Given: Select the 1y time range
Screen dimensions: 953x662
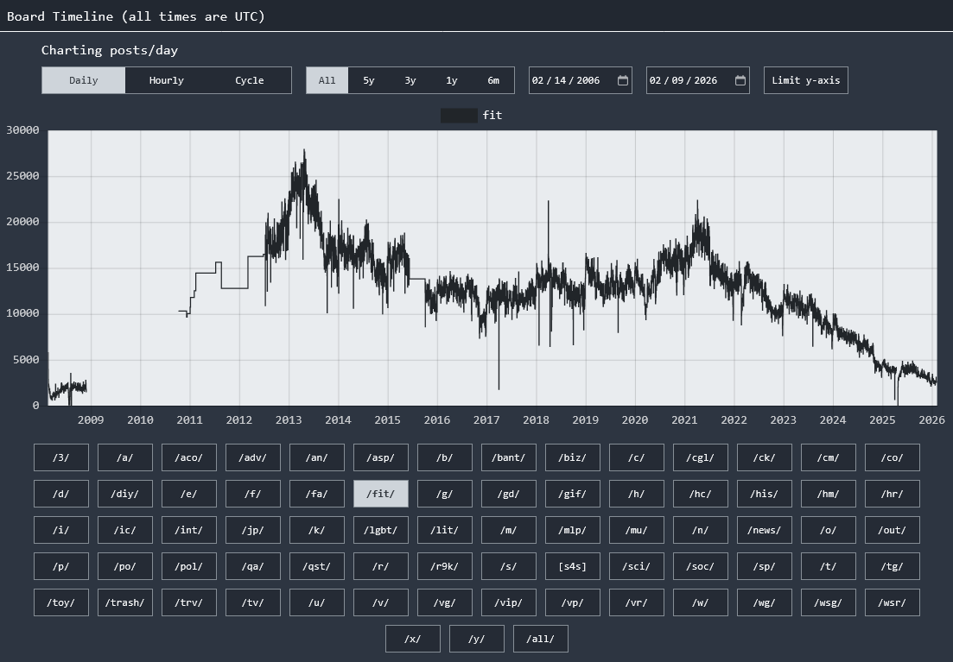Looking at the screenshot, I should tap(452, 80).
